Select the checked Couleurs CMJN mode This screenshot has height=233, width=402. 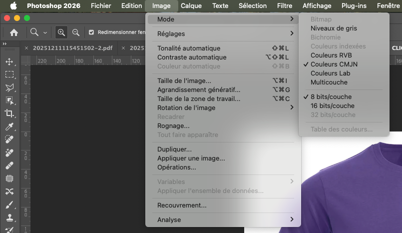click(x=344, y=64)
